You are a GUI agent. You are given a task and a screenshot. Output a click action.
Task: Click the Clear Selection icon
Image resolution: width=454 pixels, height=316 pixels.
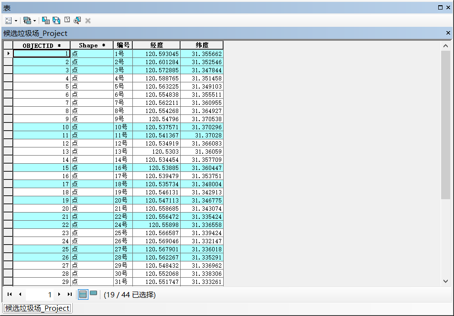point(67,20)
